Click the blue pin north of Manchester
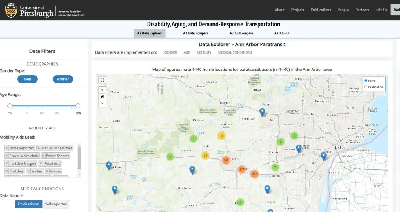400x212 pixels. pos(192,170)
